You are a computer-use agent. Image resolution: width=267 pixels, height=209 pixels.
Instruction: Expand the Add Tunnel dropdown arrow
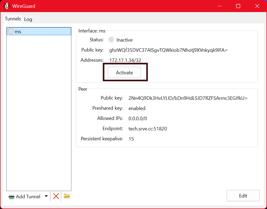point(46,196)
